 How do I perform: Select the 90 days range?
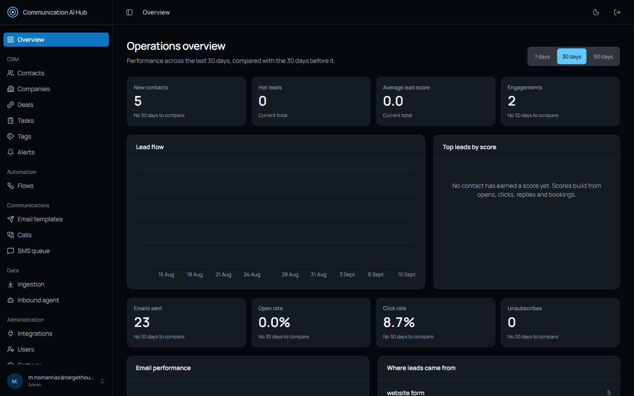click(x=603, y=56)
